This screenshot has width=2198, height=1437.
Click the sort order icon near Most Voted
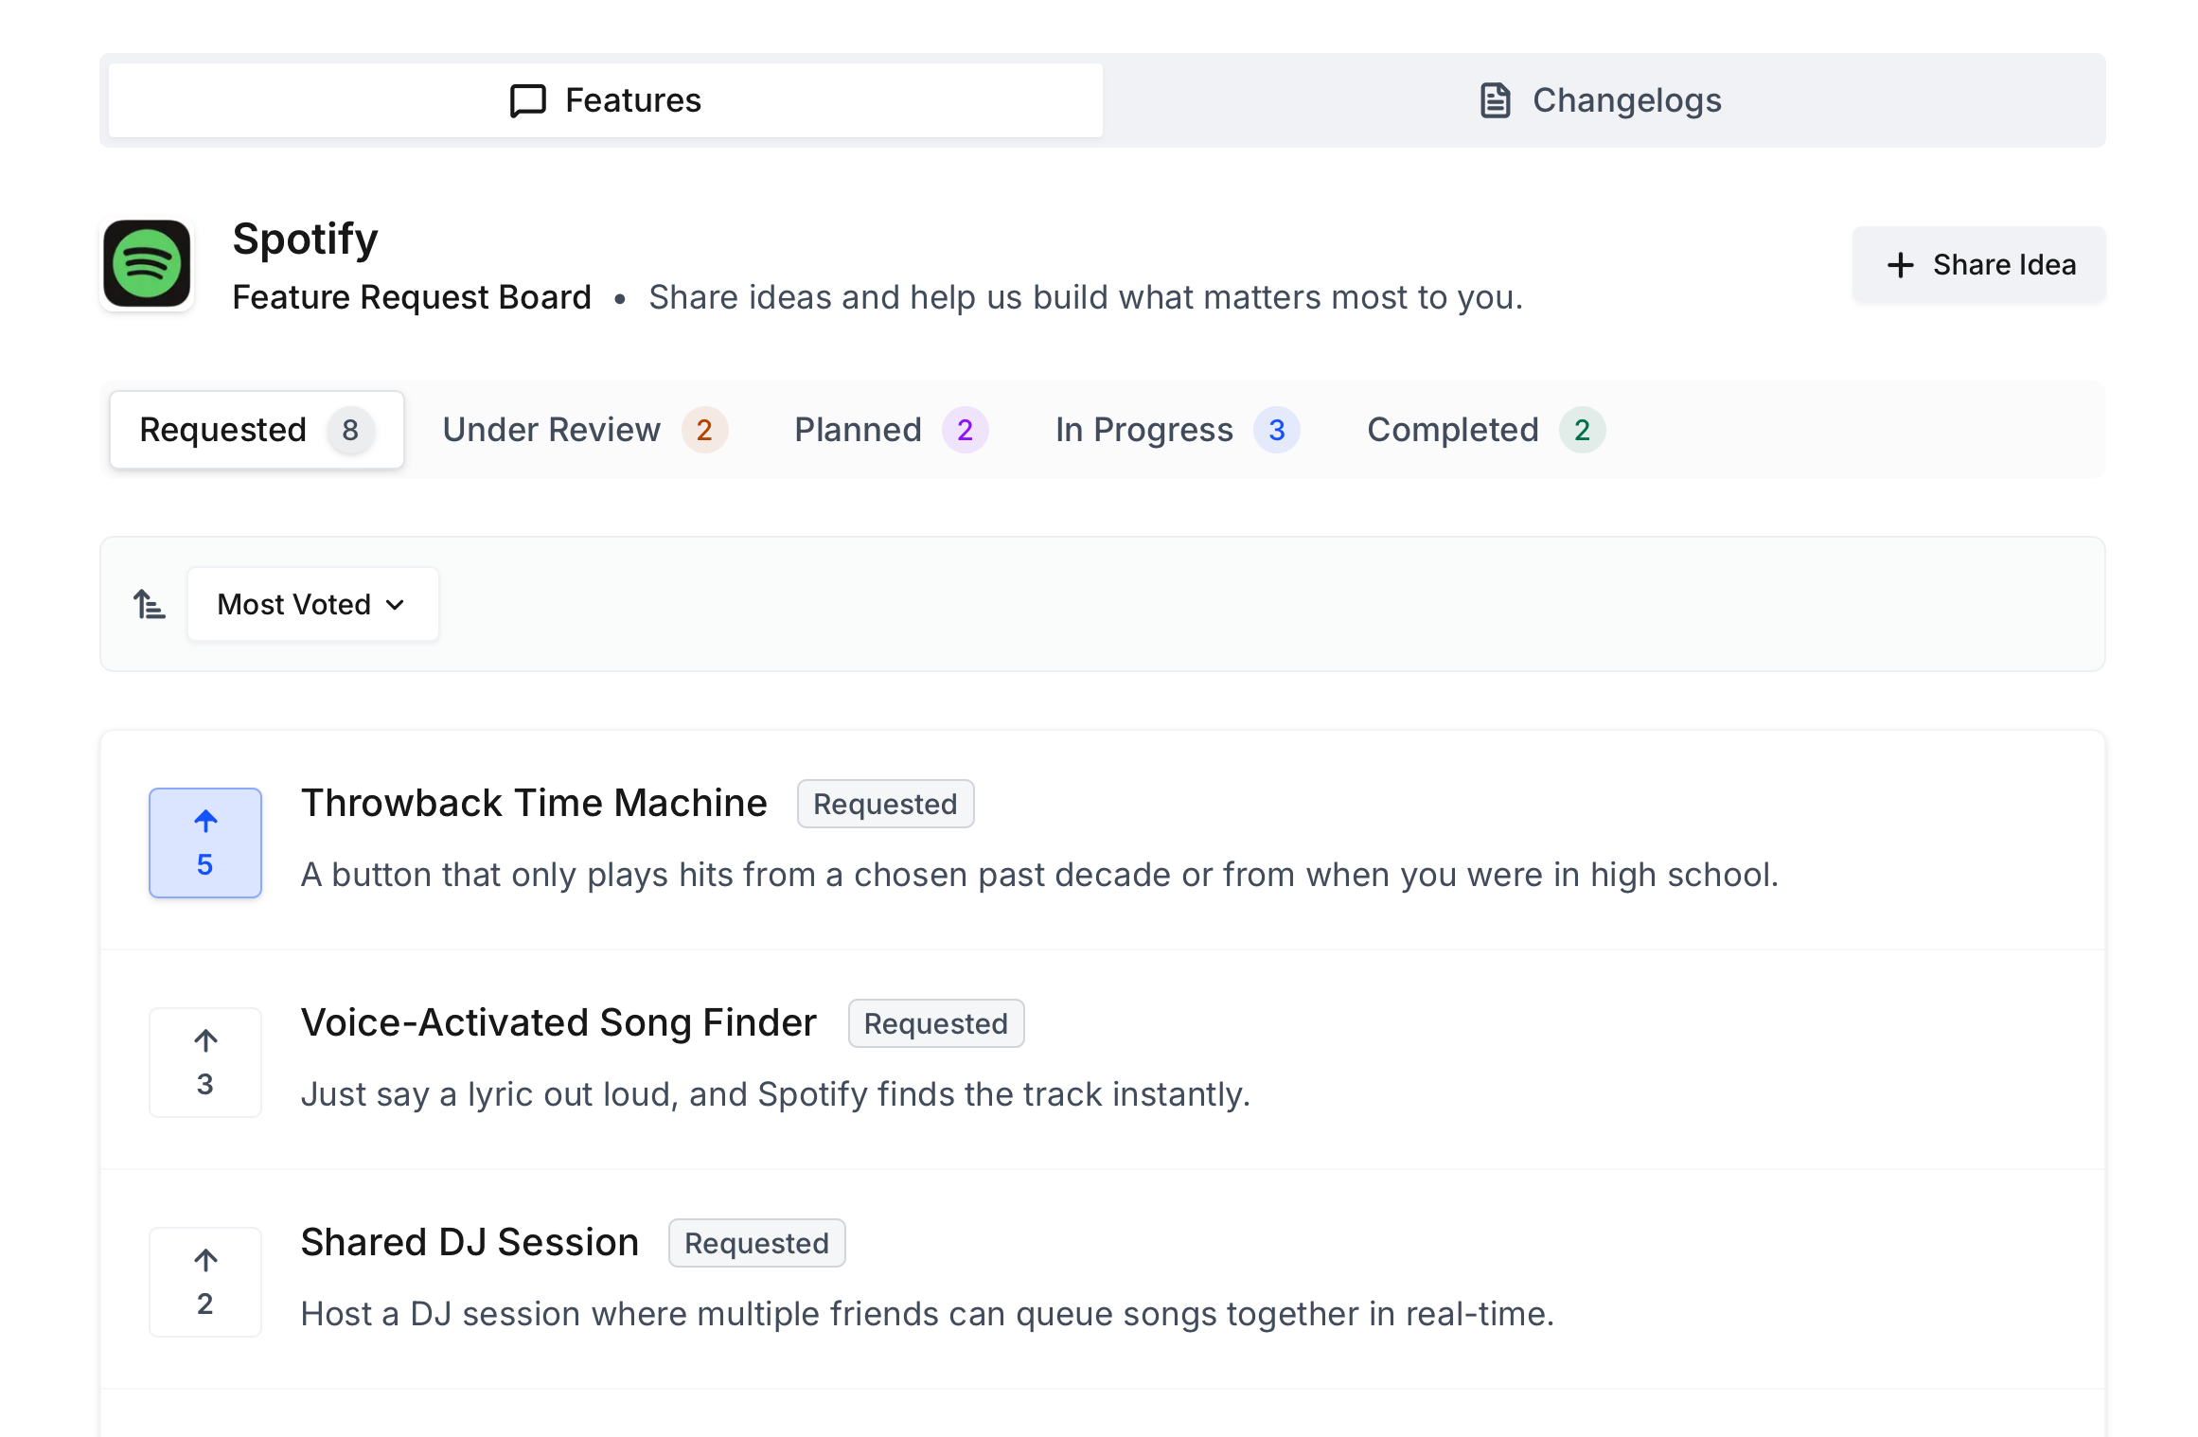click(x=149, y=603)
